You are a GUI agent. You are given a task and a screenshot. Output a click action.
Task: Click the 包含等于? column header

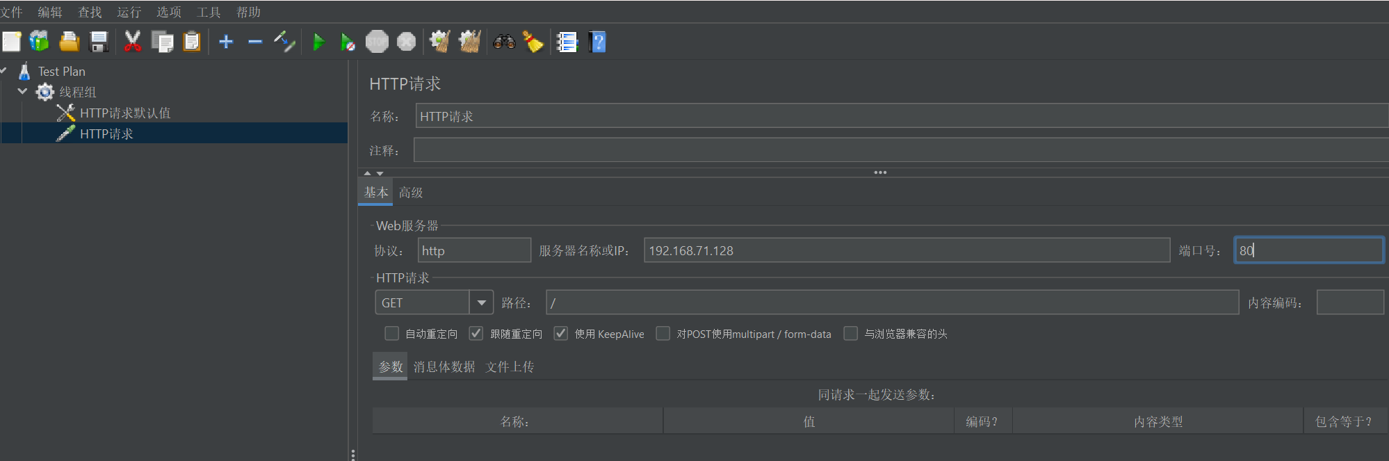pyautogui.click(x=1346, y=421)
